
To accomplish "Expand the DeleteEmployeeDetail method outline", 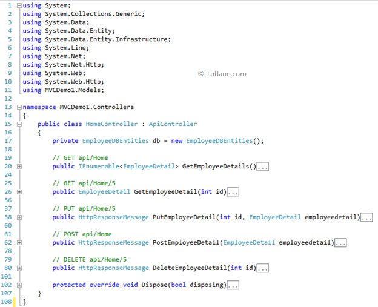I will click(19, 268).
